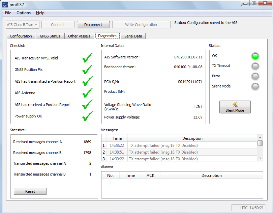
Task: Click the No. column header in Alarms
Action: click(111, 176)
